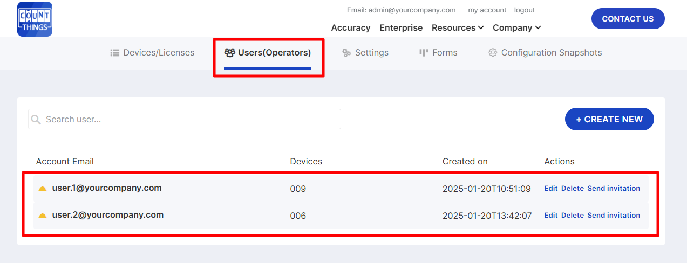Open the Enterprise menu item
This screenshot has height=263, width=687.
[x=401, y=27]
